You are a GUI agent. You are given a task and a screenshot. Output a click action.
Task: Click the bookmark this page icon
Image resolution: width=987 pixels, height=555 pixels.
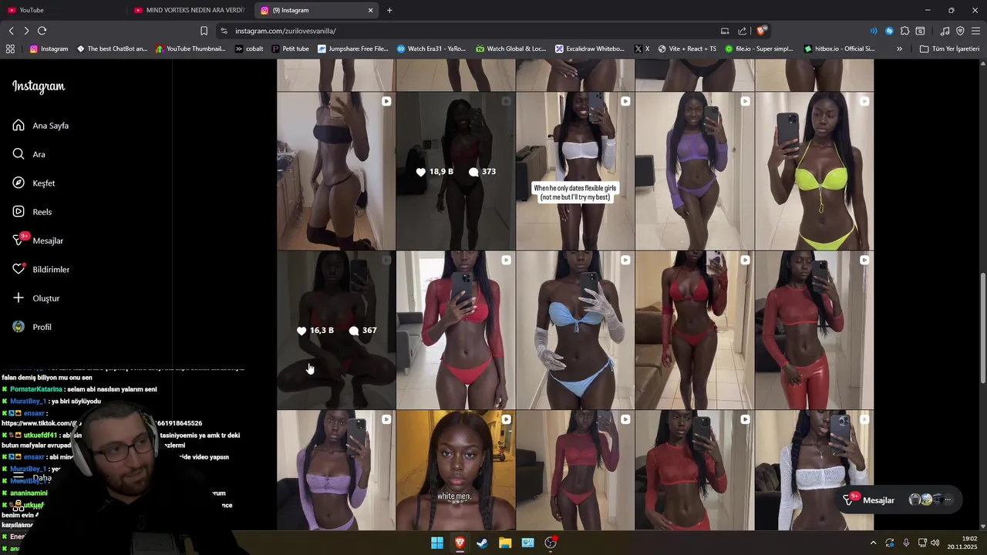204,31
